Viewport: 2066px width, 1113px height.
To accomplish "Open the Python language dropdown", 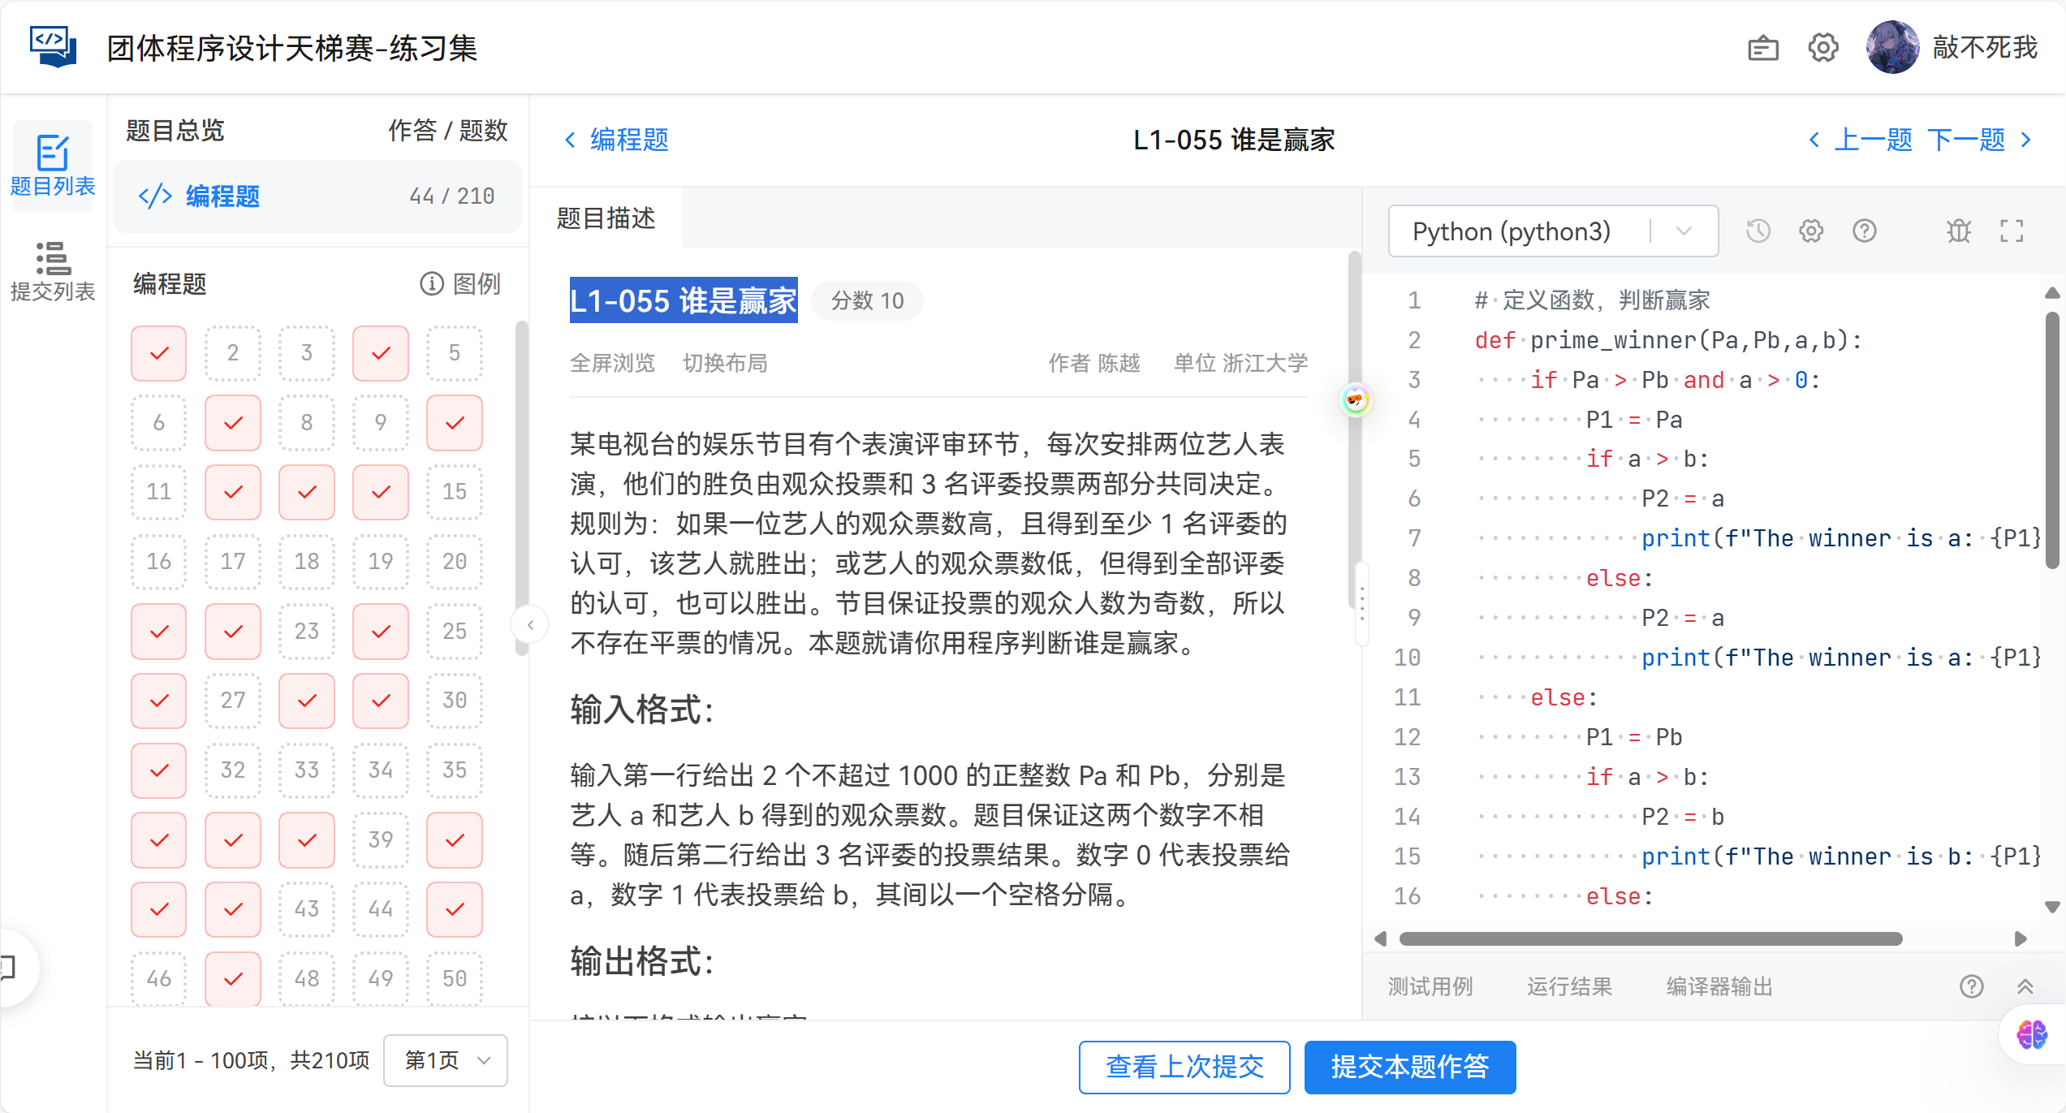I will (1552, 231).
